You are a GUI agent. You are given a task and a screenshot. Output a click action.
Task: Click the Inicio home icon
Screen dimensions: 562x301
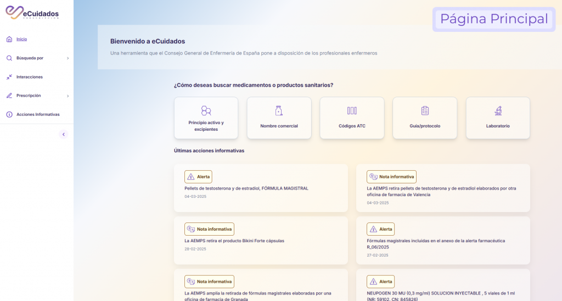[9, 39]
